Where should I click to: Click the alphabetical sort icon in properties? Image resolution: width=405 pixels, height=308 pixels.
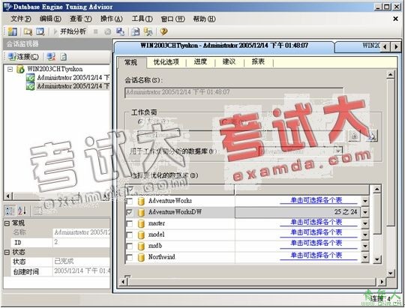pyautogui.click(x=22, y=211)
